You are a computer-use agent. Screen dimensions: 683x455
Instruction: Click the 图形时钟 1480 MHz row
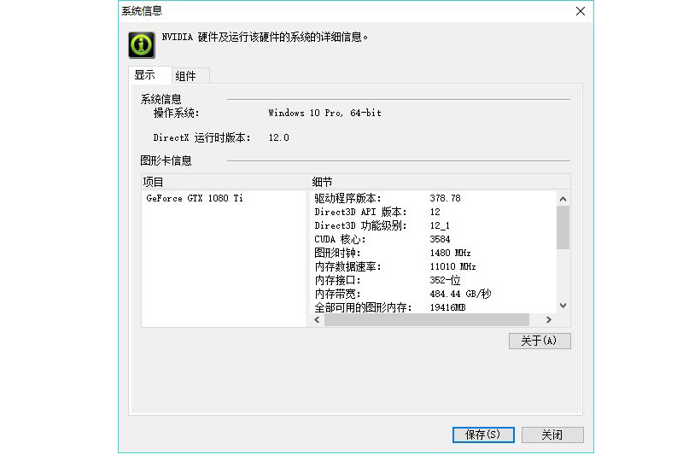433,253
